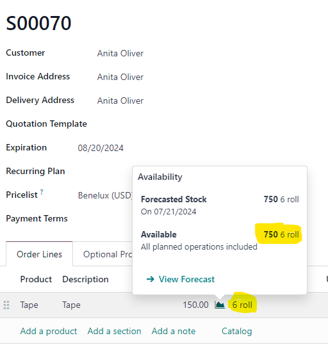Screen dimensions: 328x361
Task: Click Add a product link
Action: (x=49, y=331)
